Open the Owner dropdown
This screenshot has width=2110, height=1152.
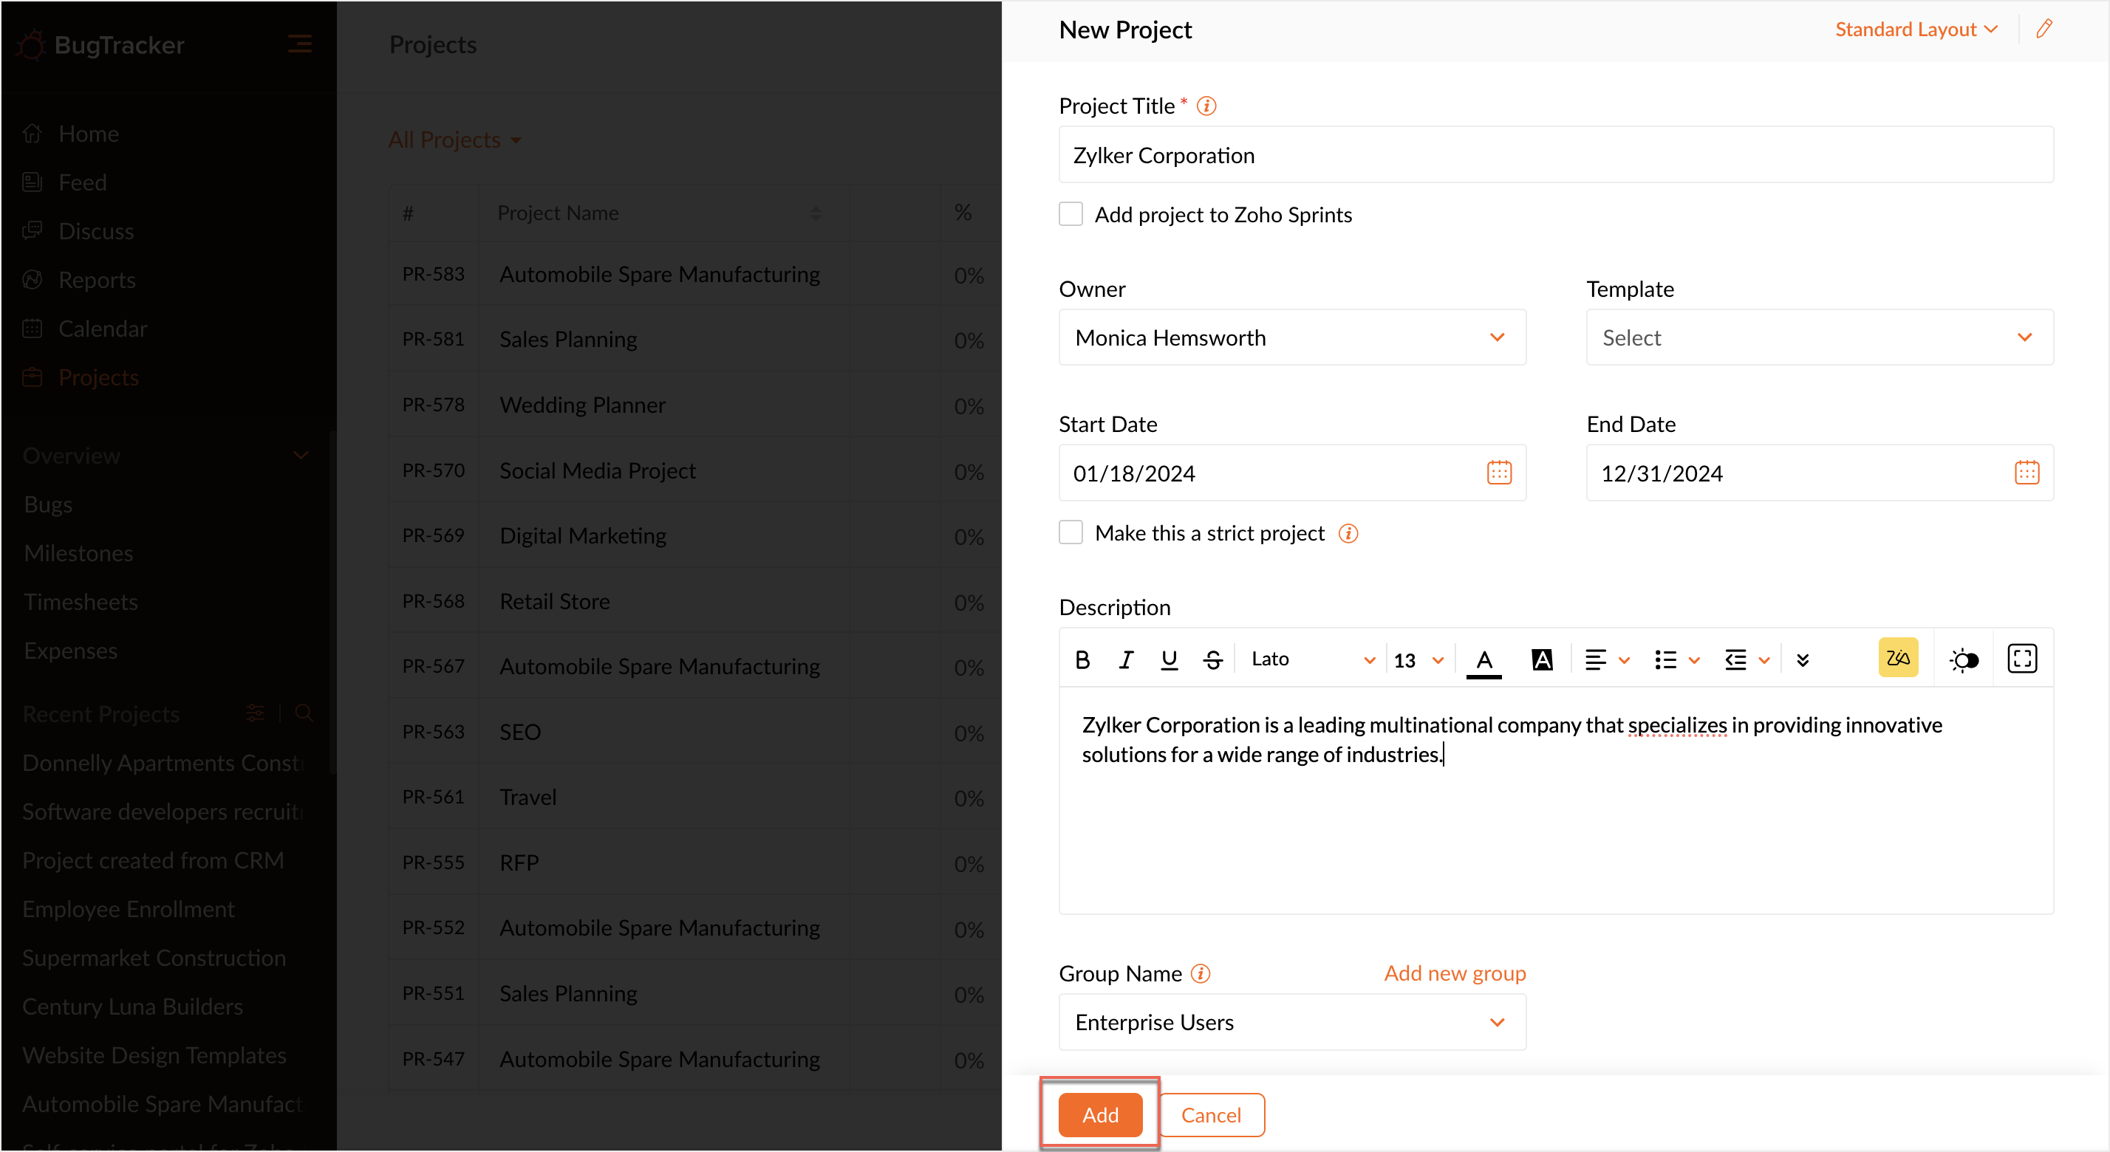[1291, 337]
